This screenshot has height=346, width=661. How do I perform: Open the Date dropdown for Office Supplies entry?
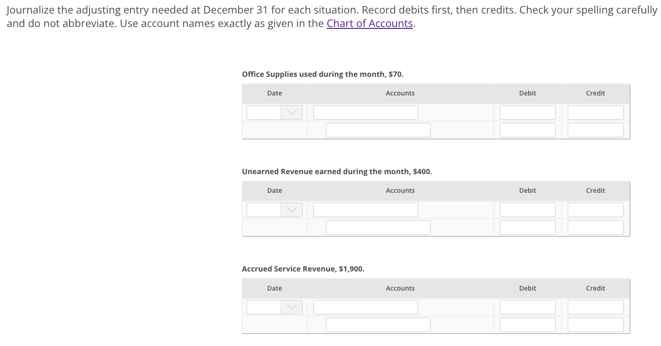click(x=292, y=112)
